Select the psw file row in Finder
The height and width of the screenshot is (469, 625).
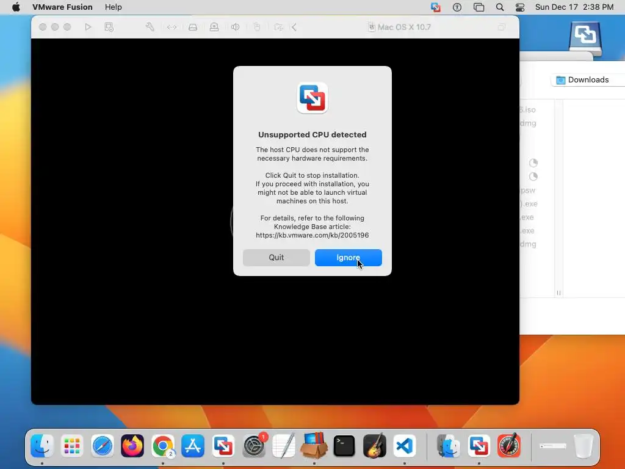coord(529,191)
